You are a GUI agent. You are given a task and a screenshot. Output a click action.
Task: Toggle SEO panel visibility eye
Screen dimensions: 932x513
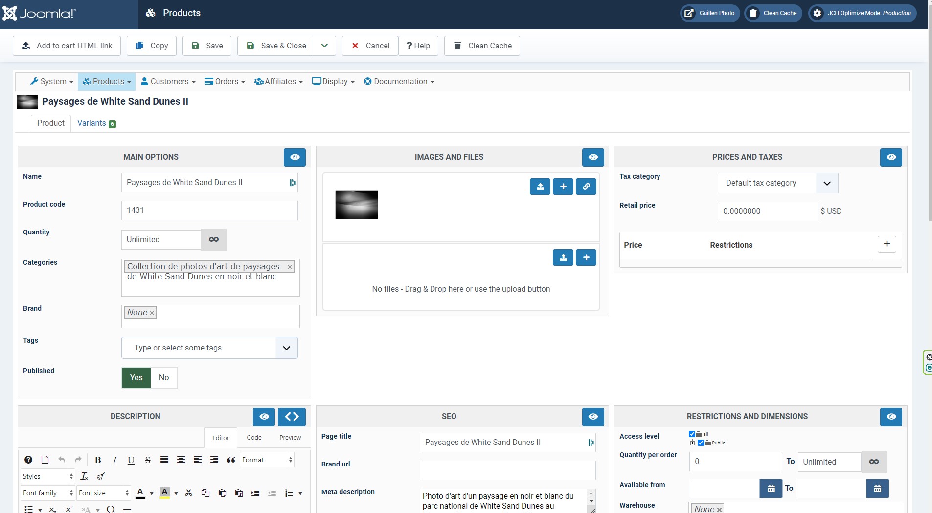[593, 417]
